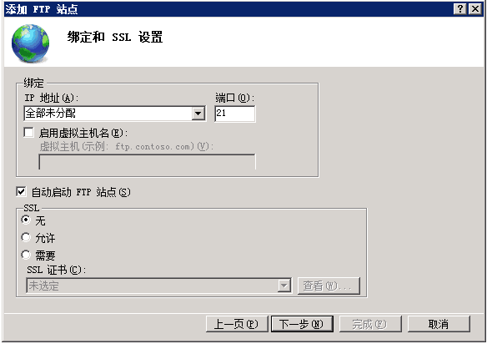Click the 完成 button
This screenshot has width=487, height=344.
[x=370, y=324]
